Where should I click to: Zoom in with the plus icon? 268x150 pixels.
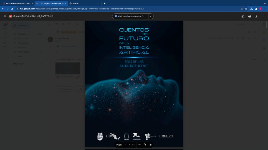(x=151, y=145)
